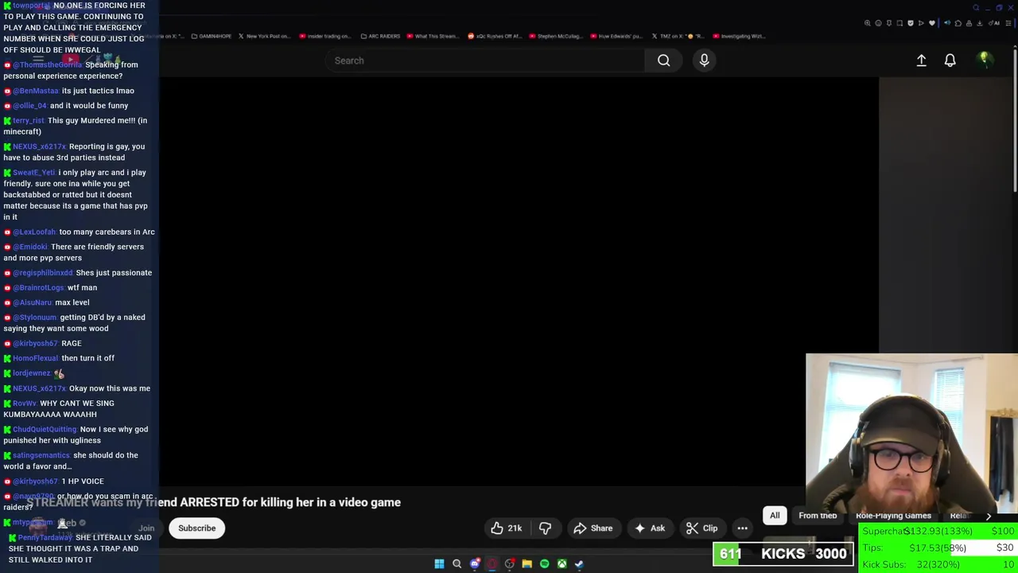Share the video
Screen dimensions: 1018x573
pyautogui.click(x=593, y=528)
